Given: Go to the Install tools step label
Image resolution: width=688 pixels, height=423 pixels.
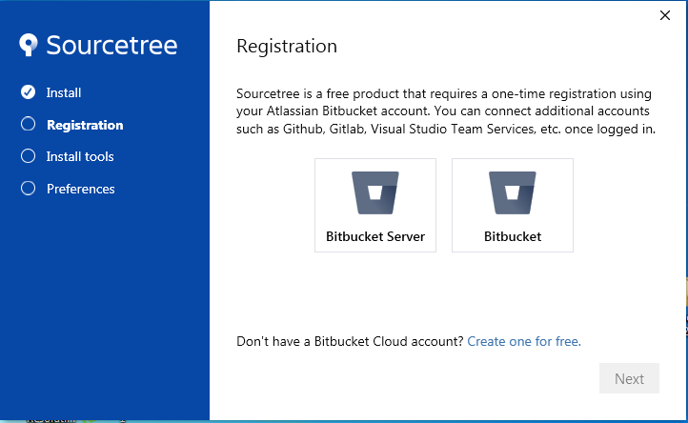Looking at the screenshot, I should click(x=80, y=156).
